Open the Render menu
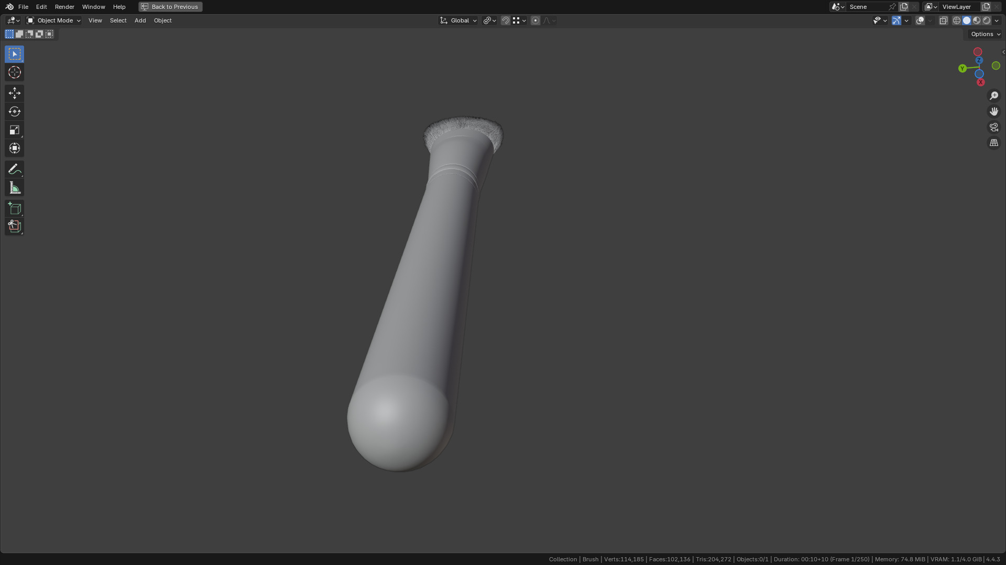 (64, 7)
